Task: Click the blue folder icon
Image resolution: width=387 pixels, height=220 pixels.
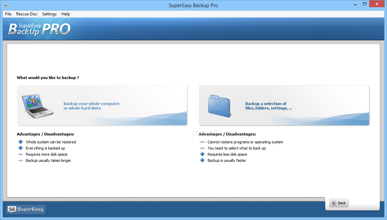Action: [x=219, y=106]
